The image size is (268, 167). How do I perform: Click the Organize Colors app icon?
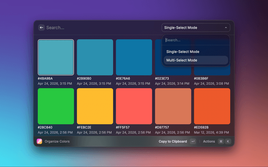coord(39,142)
